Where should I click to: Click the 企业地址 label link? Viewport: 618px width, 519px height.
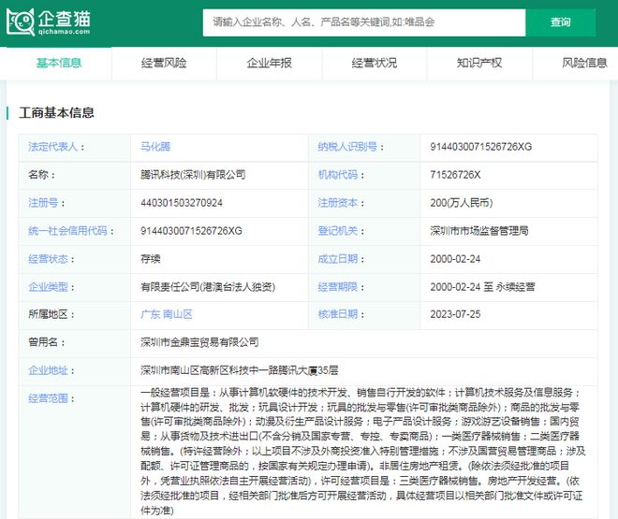(48, 370)
